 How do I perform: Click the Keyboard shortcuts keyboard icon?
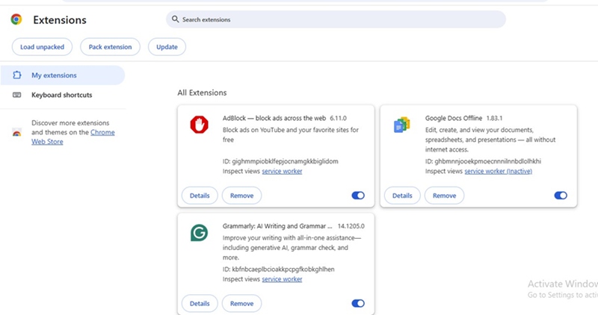click(x=16, y=95)
